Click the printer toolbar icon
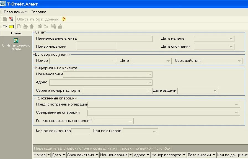Screen dimensions: 248x159 60,26
